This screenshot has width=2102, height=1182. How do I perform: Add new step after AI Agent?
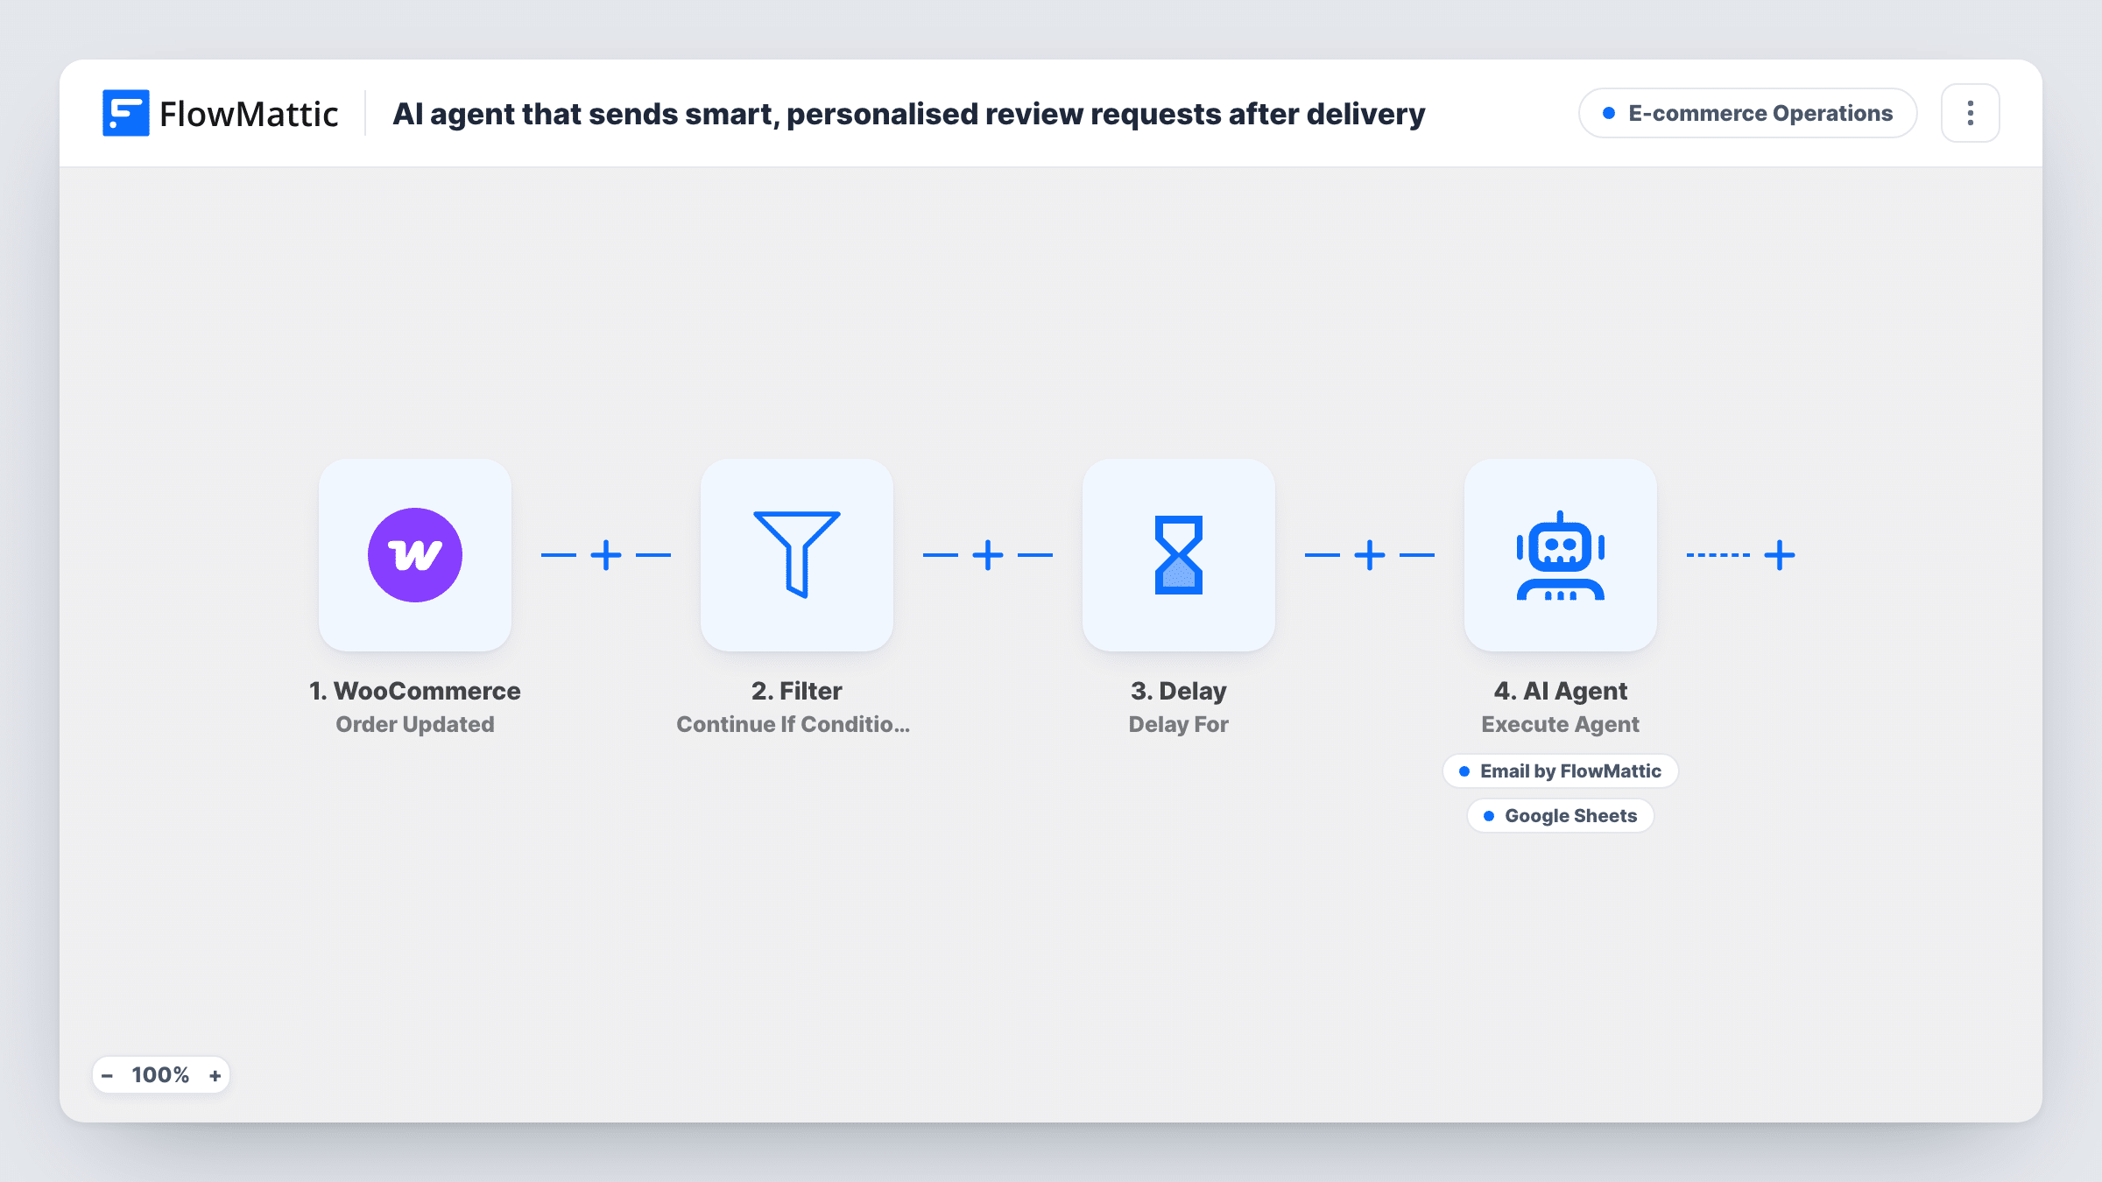(1780, 555)
